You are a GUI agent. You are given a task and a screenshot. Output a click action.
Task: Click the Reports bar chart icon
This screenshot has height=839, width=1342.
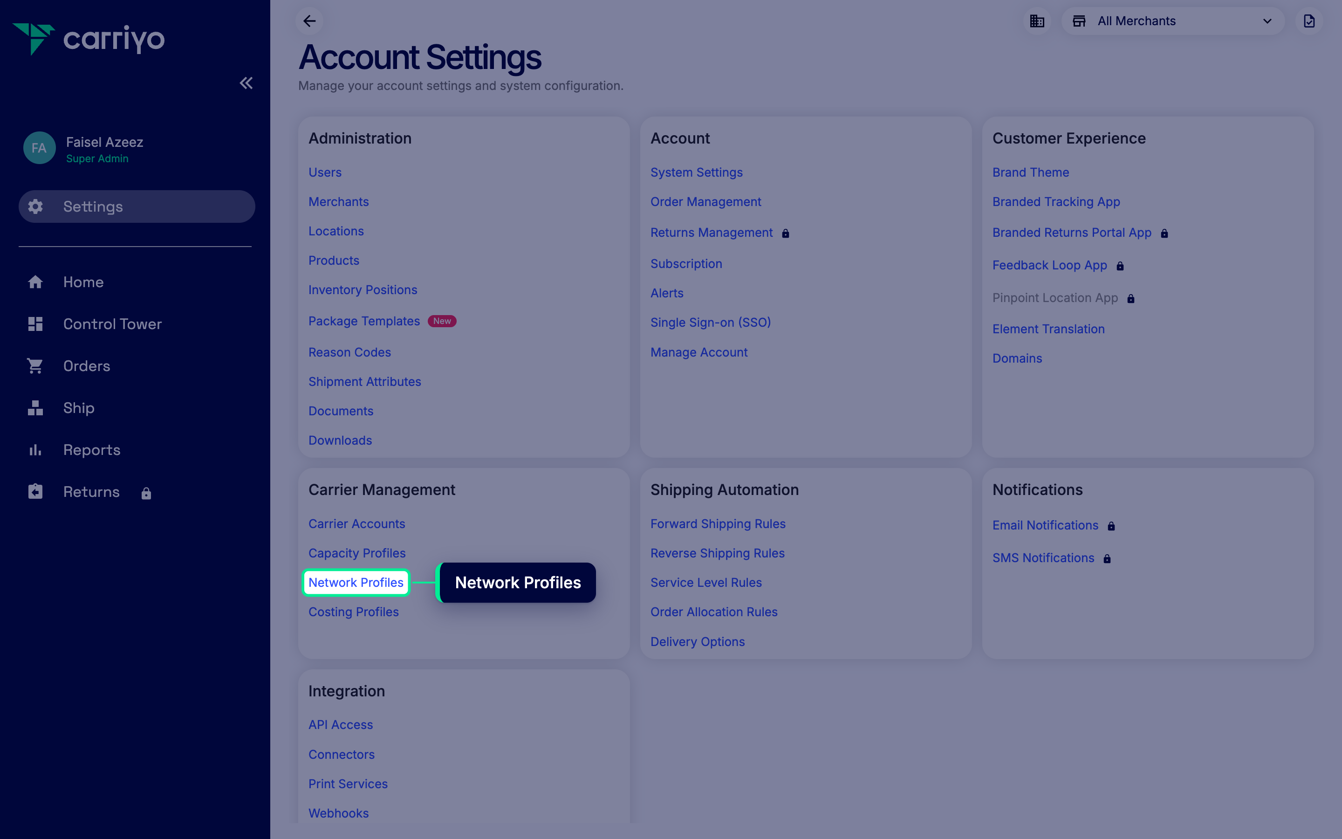click(x=35, y=450)
